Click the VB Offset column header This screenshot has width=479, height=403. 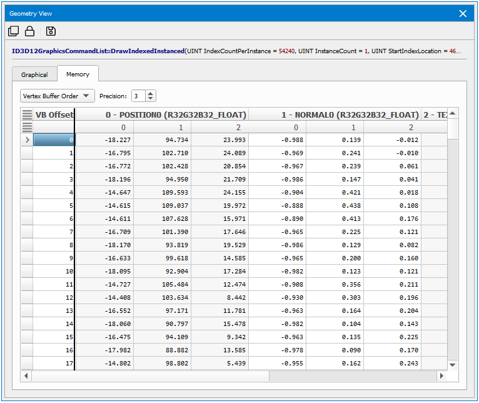coord(54,115)
